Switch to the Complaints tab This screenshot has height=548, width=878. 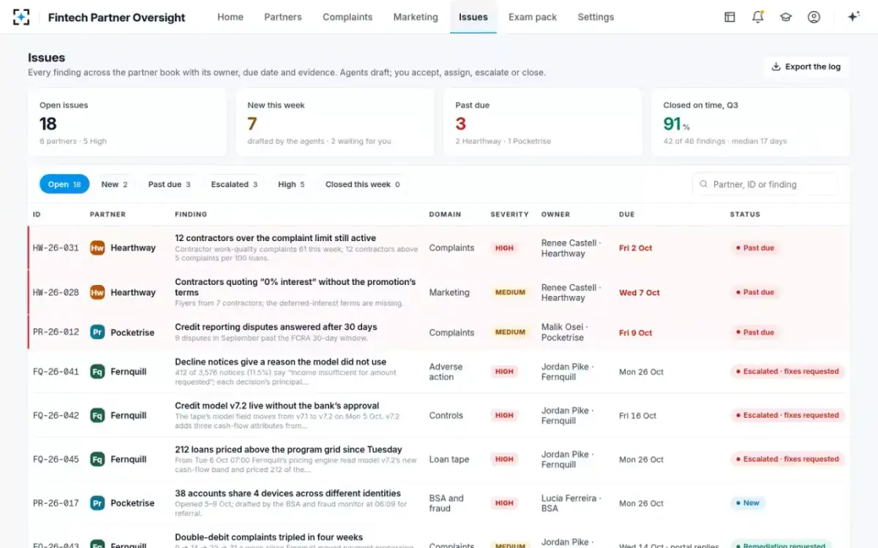pos(348,17)
